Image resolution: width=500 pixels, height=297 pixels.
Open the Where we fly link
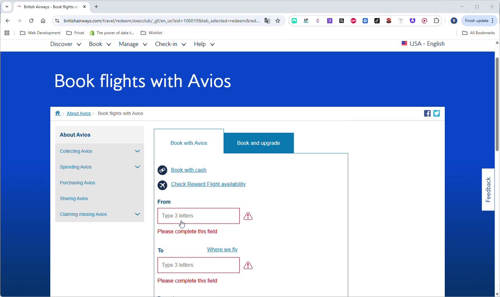click(222, 250)
